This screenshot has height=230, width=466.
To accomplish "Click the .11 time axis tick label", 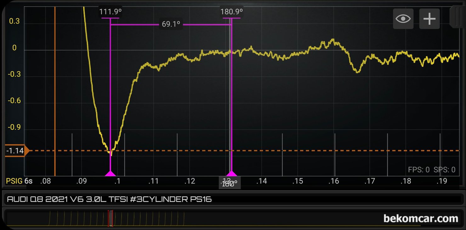I will click(153, 181).
